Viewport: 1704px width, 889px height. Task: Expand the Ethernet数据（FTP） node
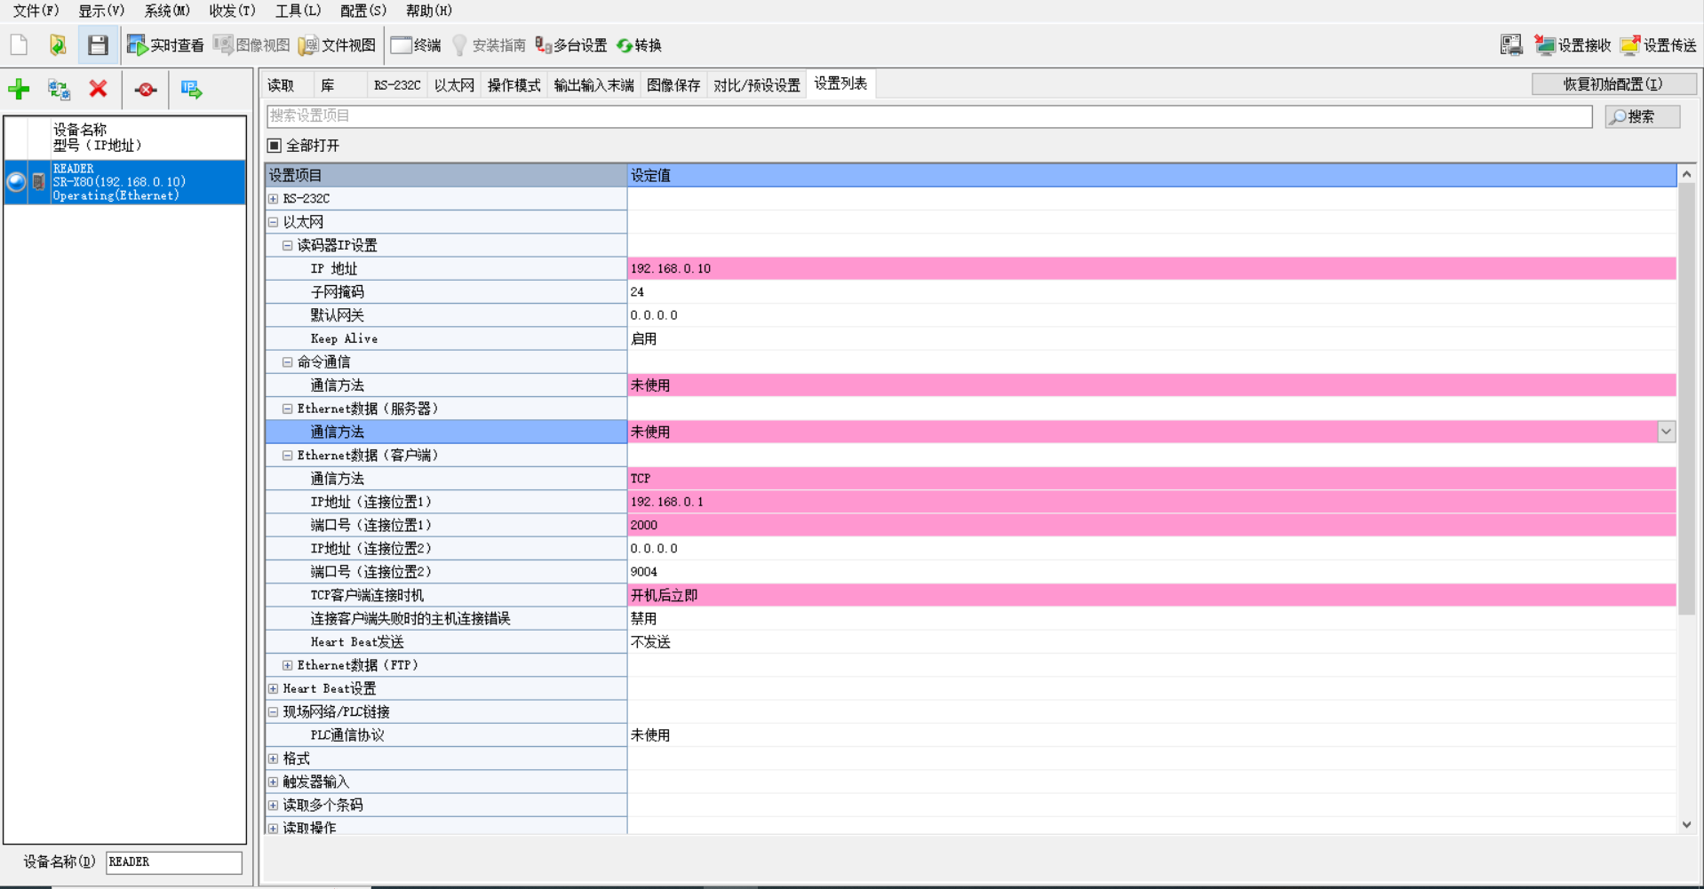pyautogui.click(x=287, y=665)
